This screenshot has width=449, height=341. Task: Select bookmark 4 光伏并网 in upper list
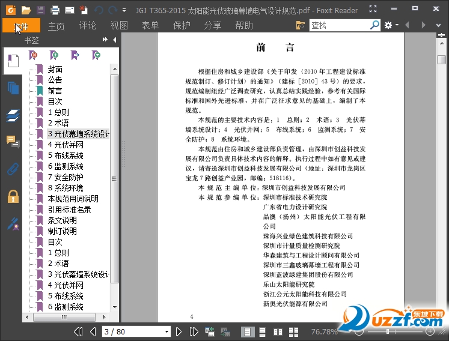tap(66, 145)
